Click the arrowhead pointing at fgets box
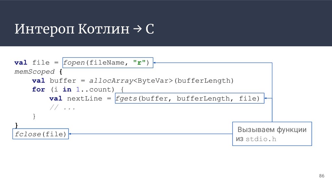Viewport: 332px width, 186px height. (x=266, y=98)
